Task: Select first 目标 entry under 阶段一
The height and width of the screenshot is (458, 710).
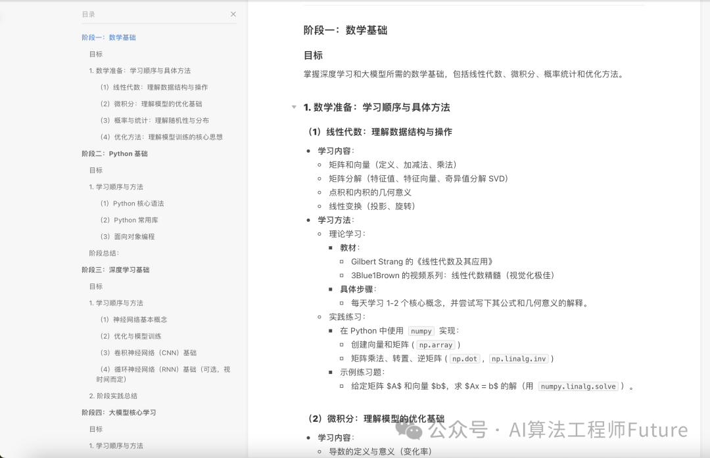Action: (x=95, y=54)
